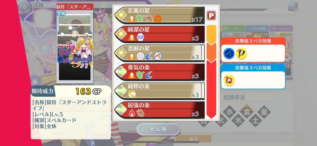The width and height of the screenshot is (317, 146).
Task: Select the 372 CP spell card tab
Action: (x=281, y=31)
